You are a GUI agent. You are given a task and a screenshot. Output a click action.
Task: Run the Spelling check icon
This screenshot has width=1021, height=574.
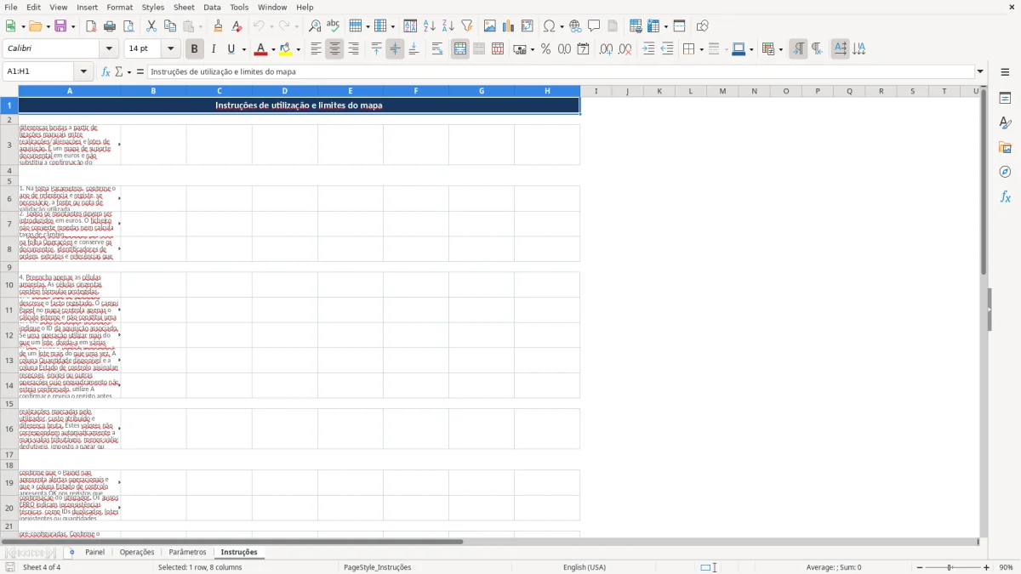coord(333,26)
